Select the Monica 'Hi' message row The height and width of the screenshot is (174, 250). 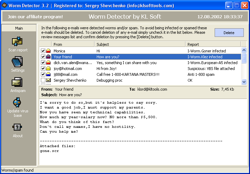click(x=140, y=51)
